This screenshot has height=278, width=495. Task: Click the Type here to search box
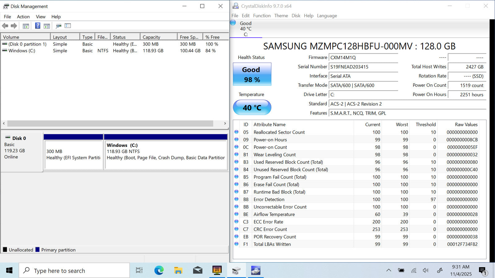pos(74,271)
